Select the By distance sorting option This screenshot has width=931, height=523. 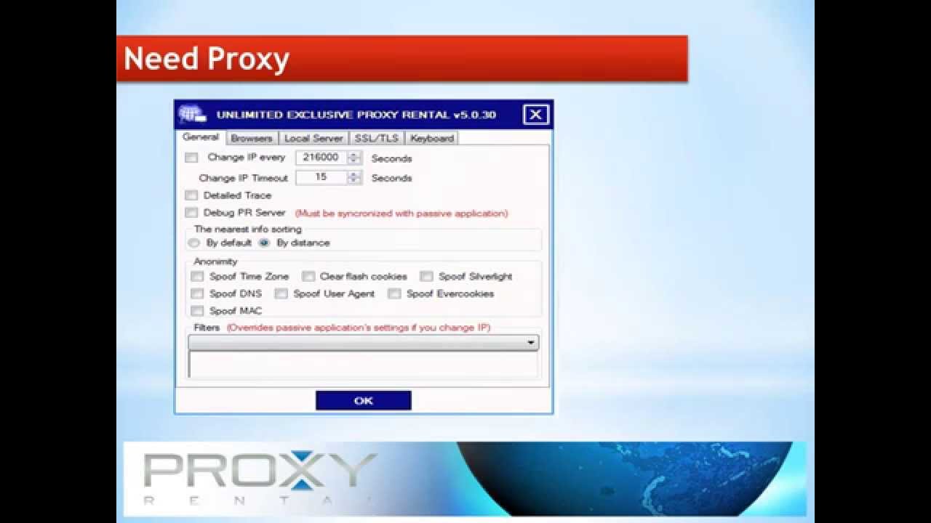(x=265, y=243)
